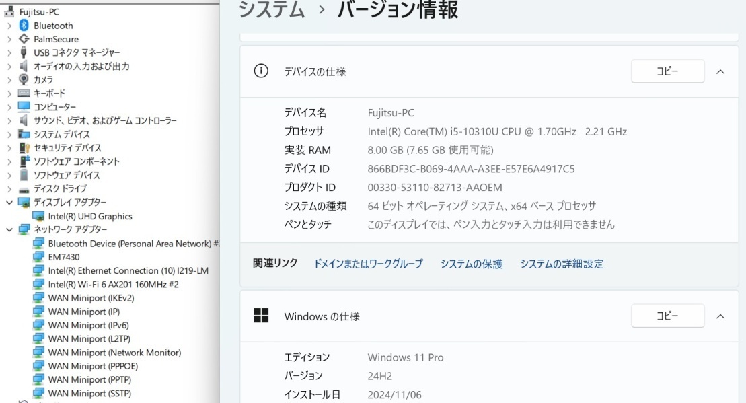Viewport: 746px width, 403px height.
Task: Open ドメインまたはワークグループ link
Action: pos(368,264)
